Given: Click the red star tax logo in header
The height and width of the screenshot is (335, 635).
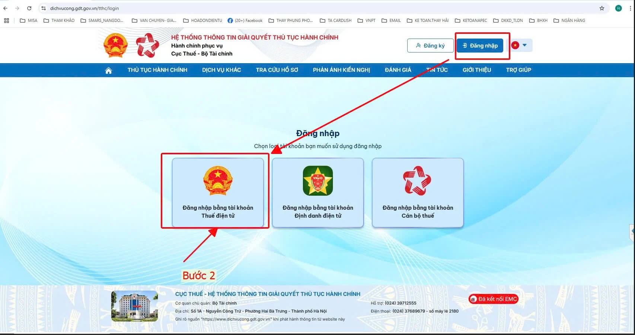Looking at the screenshot, I should (x=147, y=45).
